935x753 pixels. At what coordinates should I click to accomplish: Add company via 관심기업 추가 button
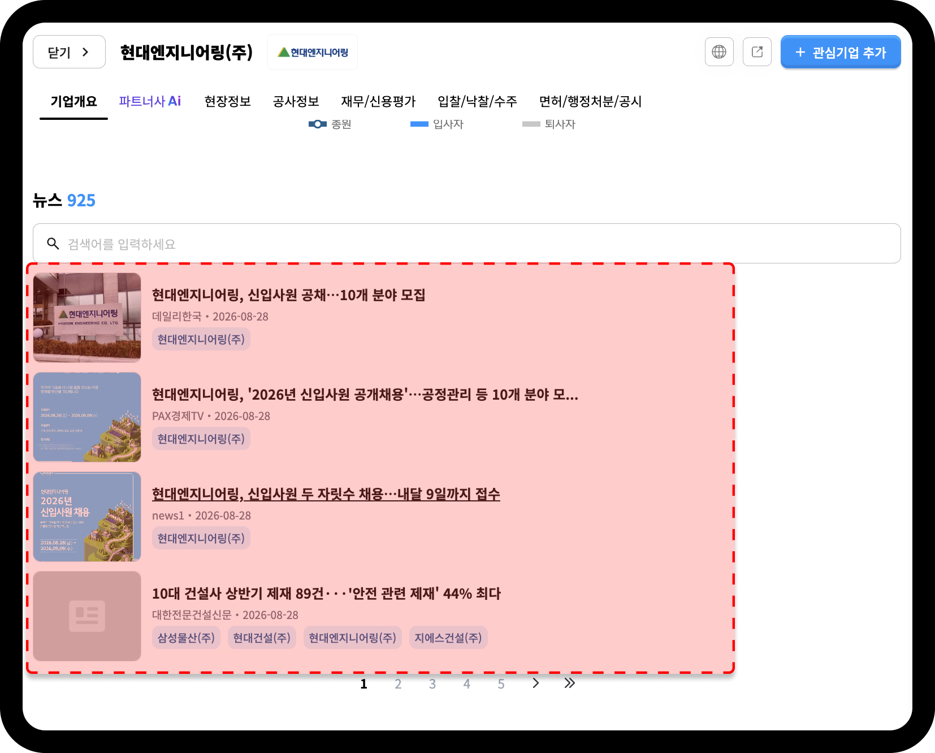click(841, 52)
